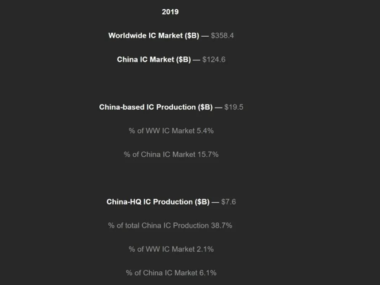This screenshot has width=380, height=285.
Task: Click the $358.4 worldwide market value
Action: [x=222, y=36]
